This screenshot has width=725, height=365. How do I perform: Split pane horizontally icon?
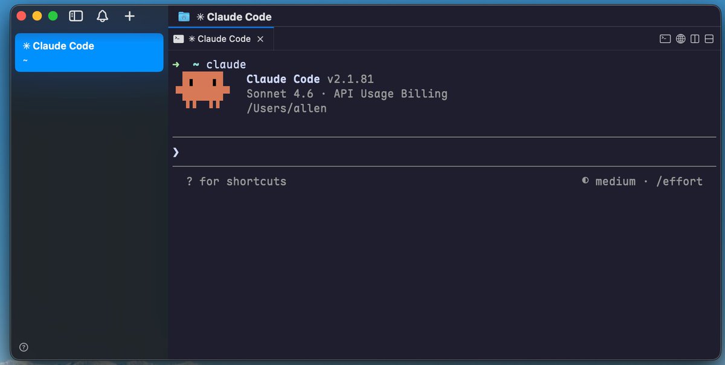click(709, 39)
